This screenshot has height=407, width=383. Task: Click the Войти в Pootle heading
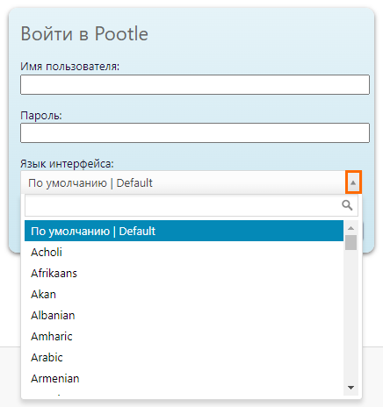pos(84,34)
